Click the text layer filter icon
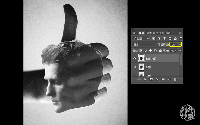Image resolution: width=200 pixels, height=125 pixels. 164,38
